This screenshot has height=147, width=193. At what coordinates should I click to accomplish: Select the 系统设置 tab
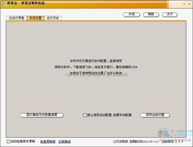point(35,18)
